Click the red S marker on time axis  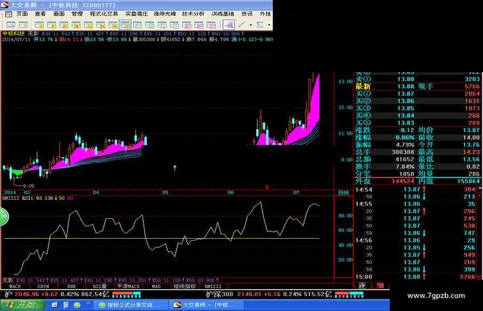click(267, 187)
